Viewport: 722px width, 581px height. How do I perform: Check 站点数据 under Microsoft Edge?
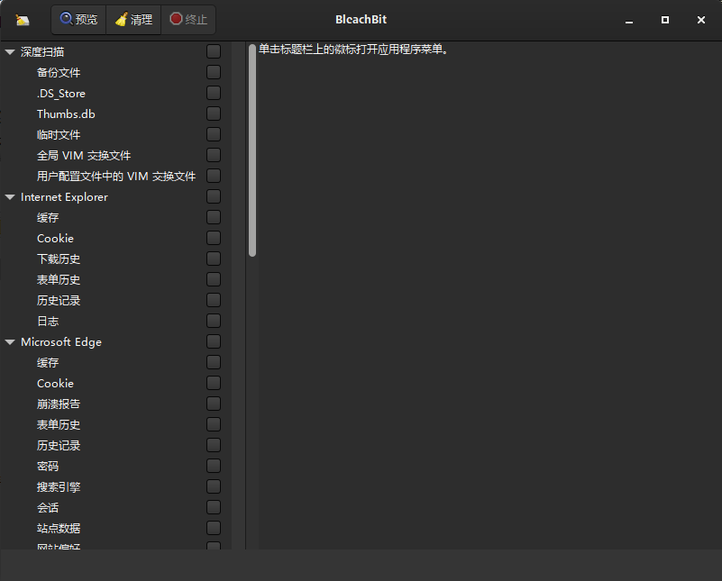(x=213, y=528)
